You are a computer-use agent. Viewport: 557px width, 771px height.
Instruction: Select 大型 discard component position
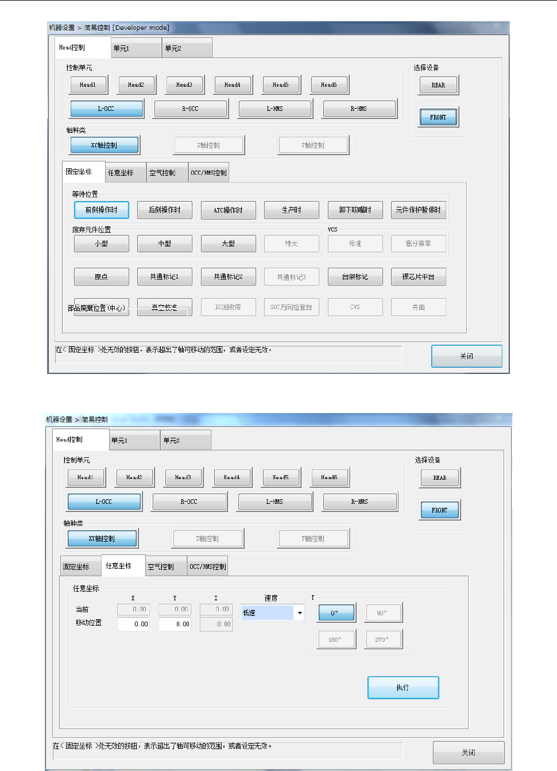229,244
